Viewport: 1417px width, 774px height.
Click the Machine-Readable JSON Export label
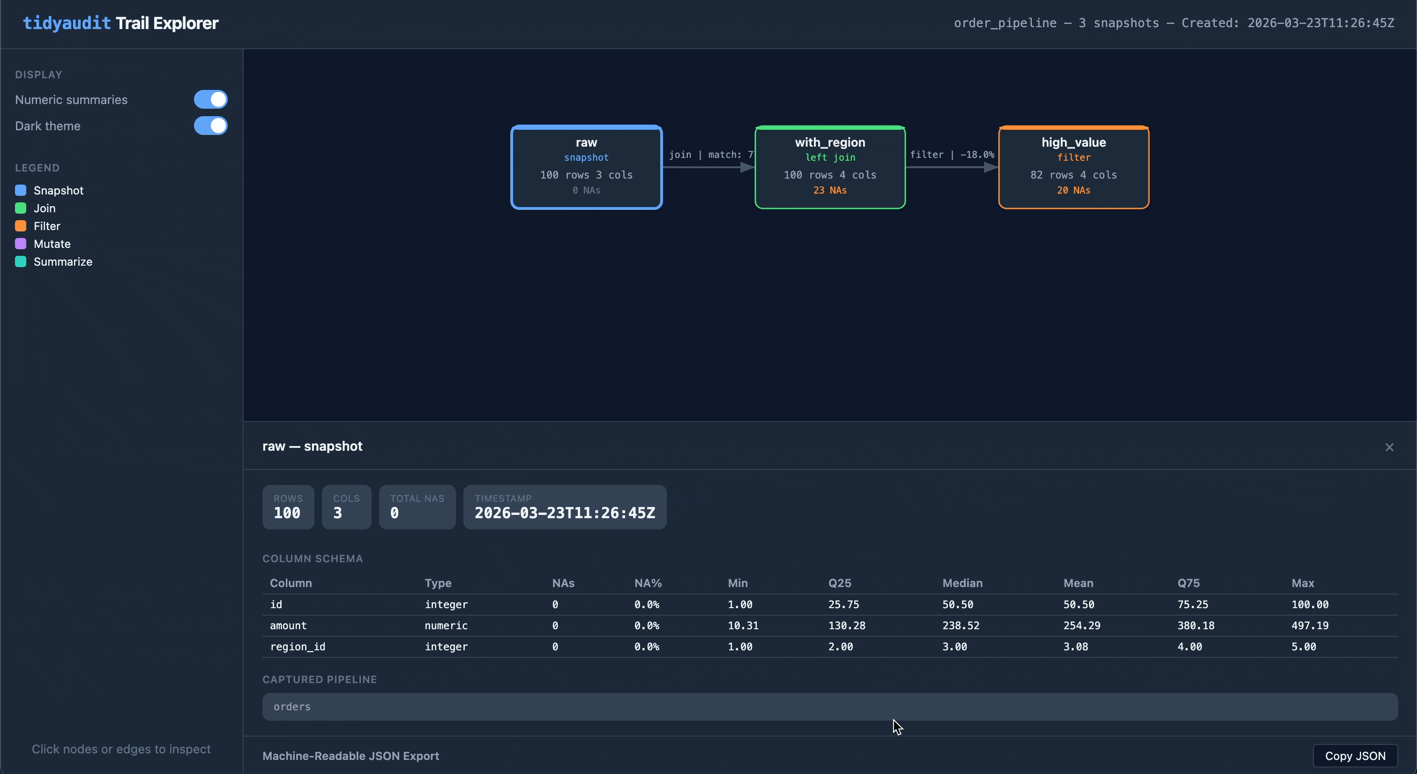click(x=351, y=755)
